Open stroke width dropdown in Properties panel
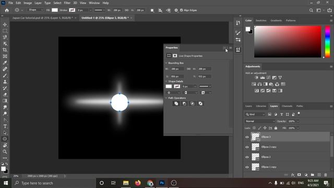 point(195,87)
